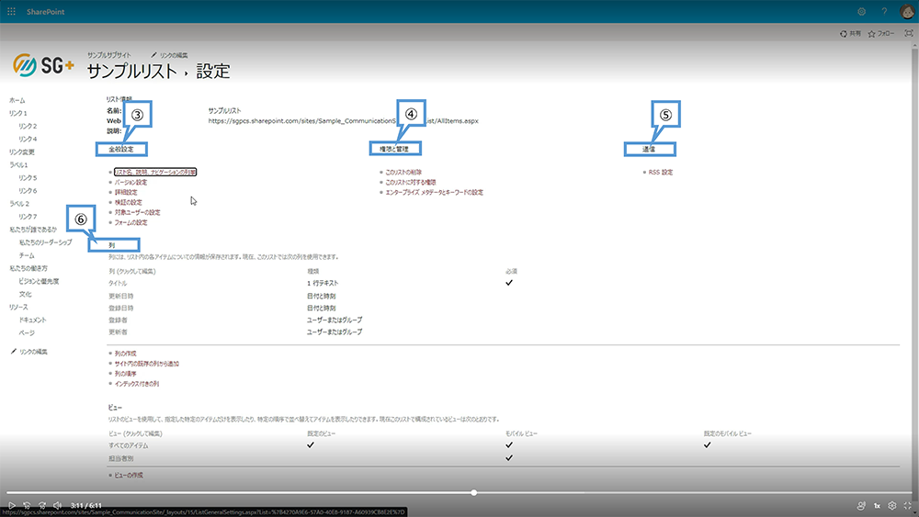
Task: Click サイト内の既存の列から追加 link
Action: (x=146, y=364)
